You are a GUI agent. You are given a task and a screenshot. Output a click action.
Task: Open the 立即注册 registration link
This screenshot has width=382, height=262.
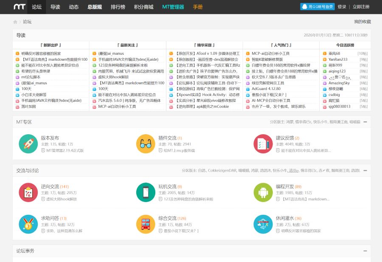pos(361,7)
